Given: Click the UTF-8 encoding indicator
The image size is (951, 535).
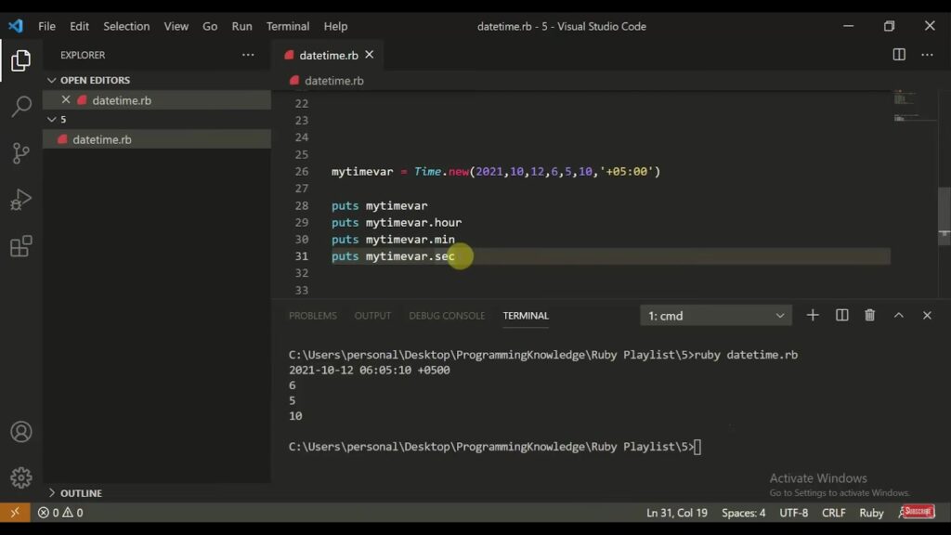Looking at the screenshot, I should coord(793,513).
